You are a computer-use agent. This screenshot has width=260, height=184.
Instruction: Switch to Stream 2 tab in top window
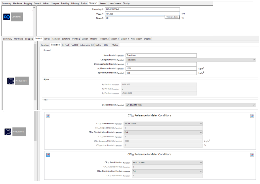click(103, 3)
